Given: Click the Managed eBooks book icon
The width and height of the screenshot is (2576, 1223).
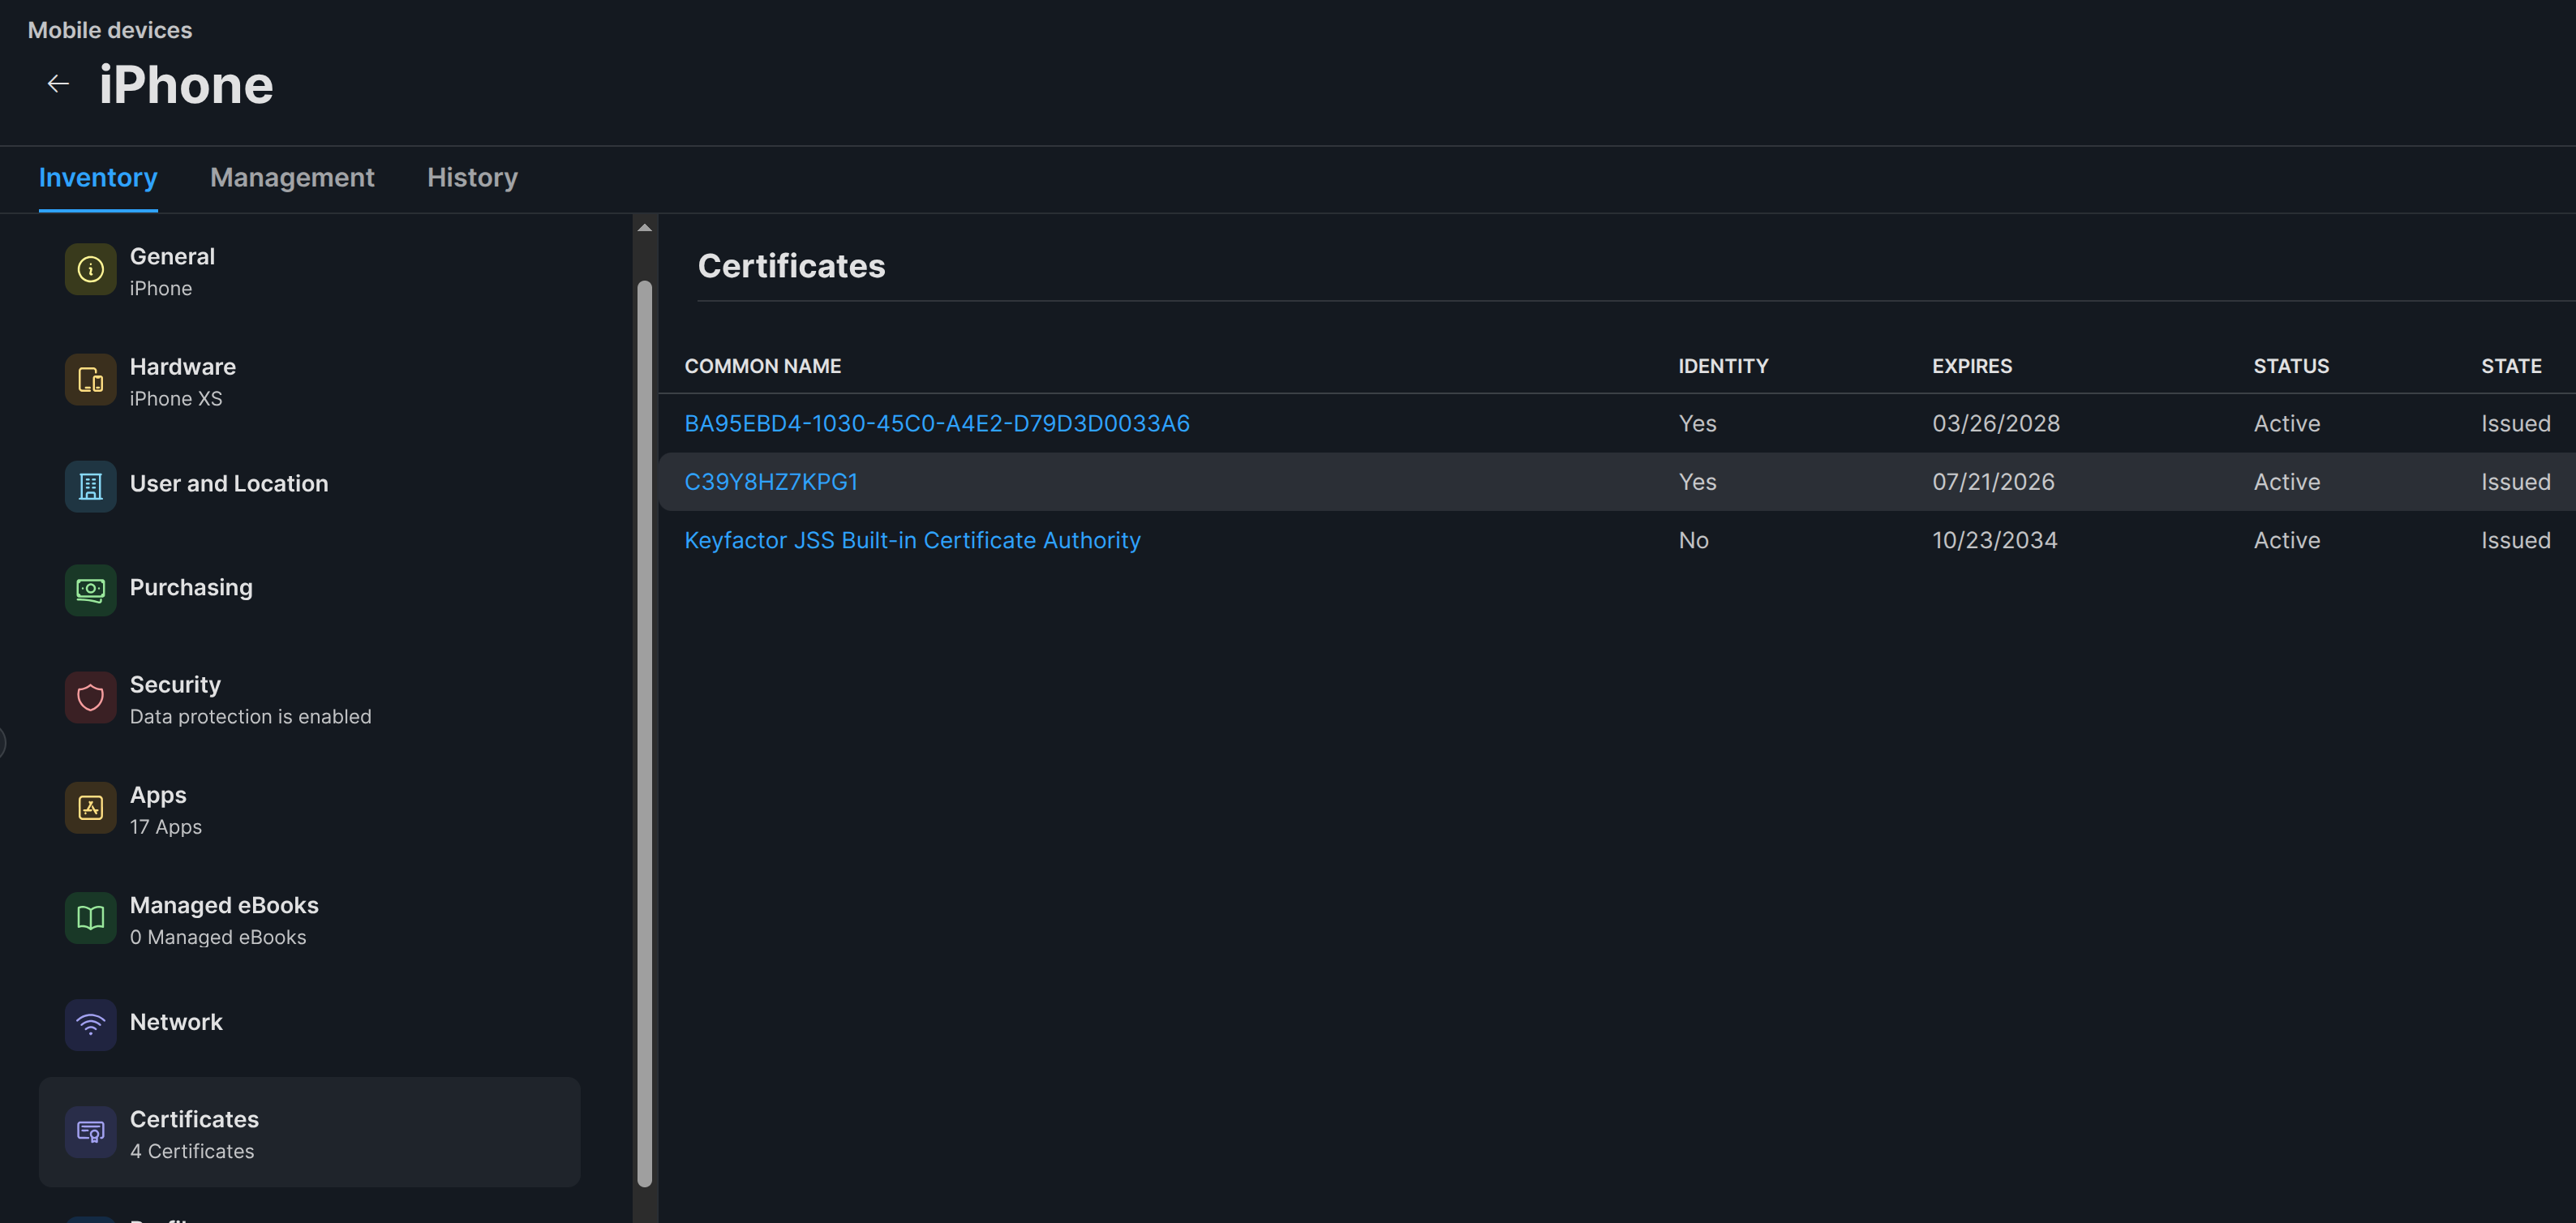Looking at the screenshot, I should click(90, 918).
